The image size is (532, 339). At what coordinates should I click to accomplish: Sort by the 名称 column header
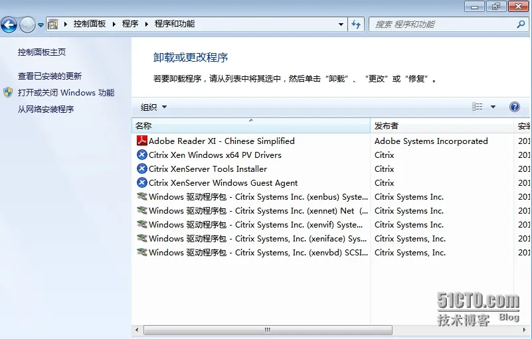[x=251, y=126]
